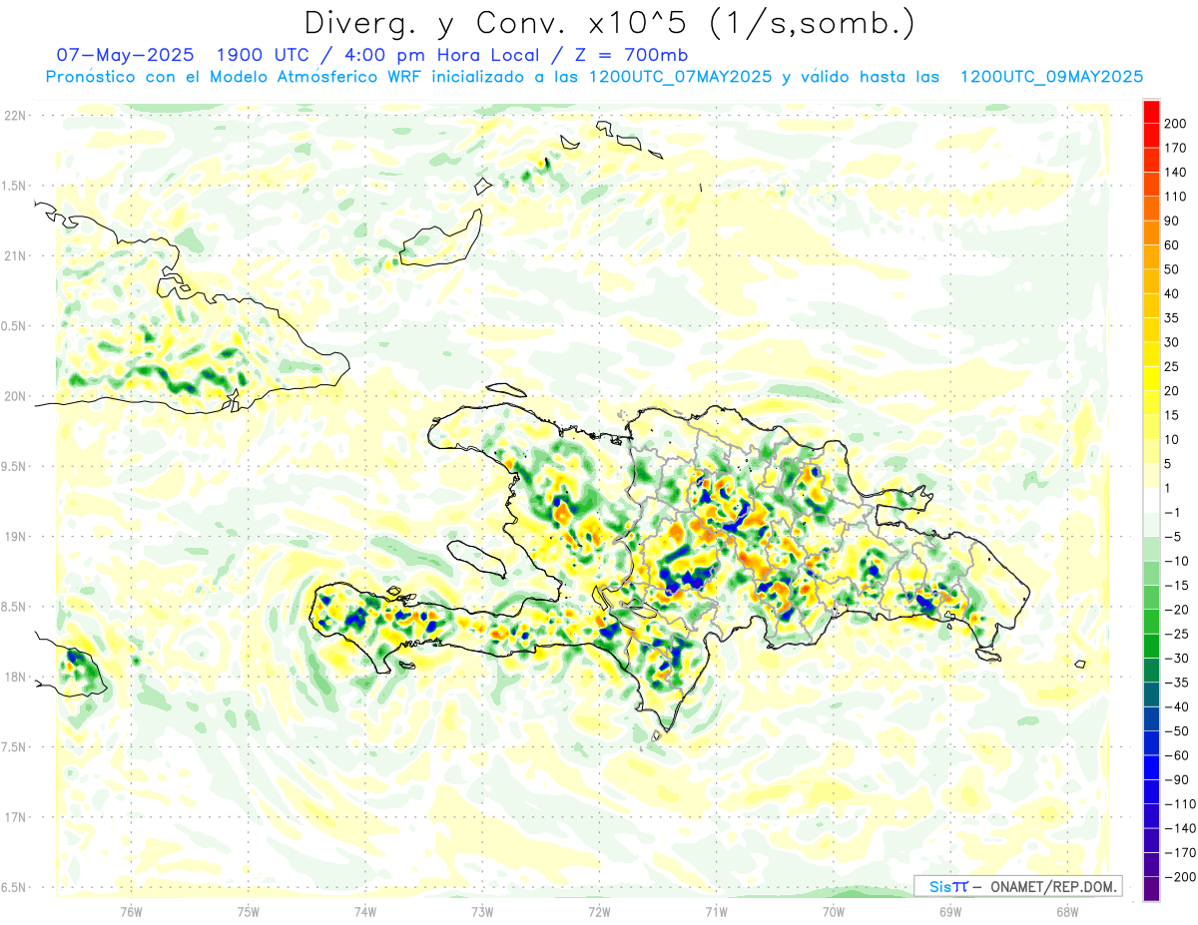Click the '70W' longitude label
The image size is (1198, 925).
coord(834,912)
